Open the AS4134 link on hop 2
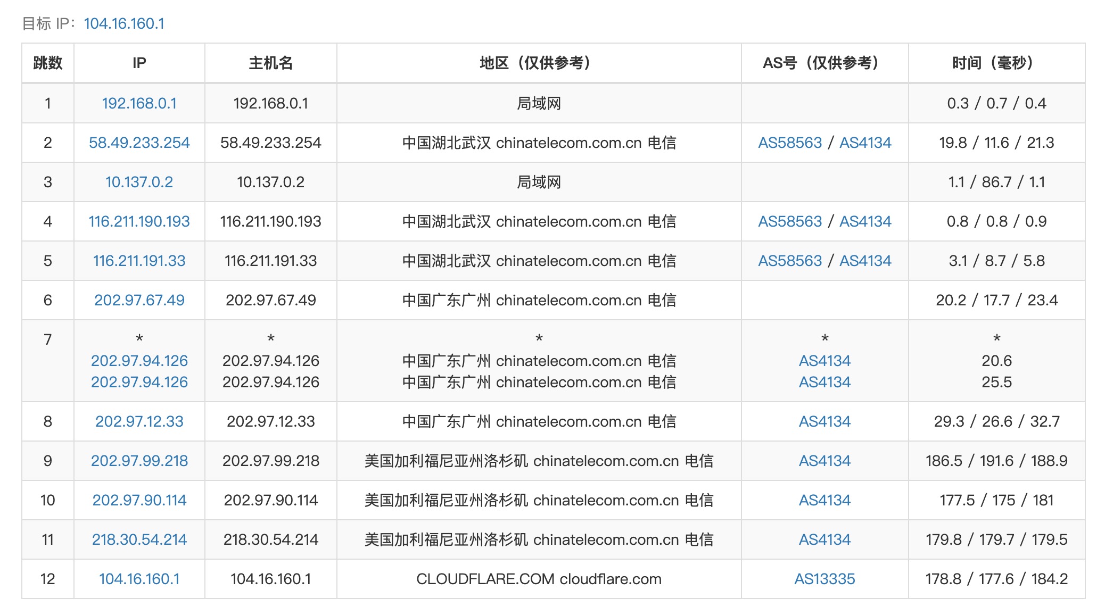Viewport: 1105px width, 615px height. 867,143
